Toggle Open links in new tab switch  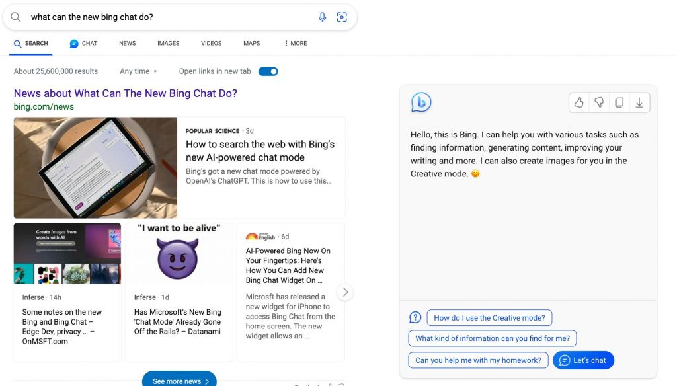268,71
